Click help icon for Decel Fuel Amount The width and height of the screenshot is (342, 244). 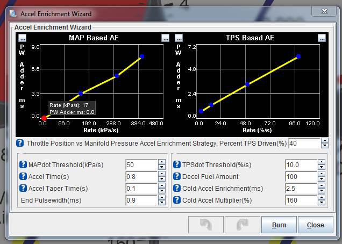177,177
